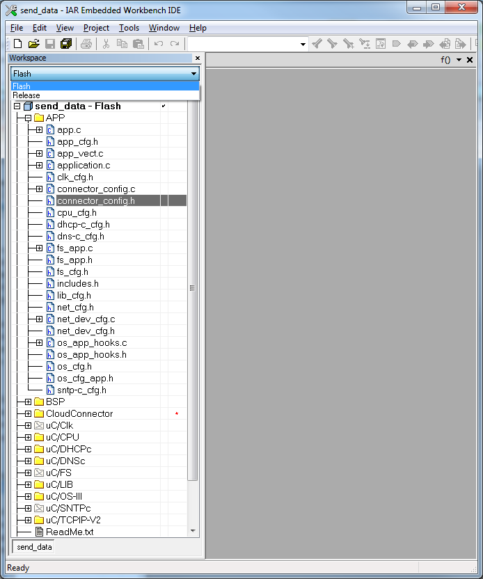Click the Cut scissors toolbar icon
Image resolution: width=483 pixels, height=579 pixels.
[106, 44]
